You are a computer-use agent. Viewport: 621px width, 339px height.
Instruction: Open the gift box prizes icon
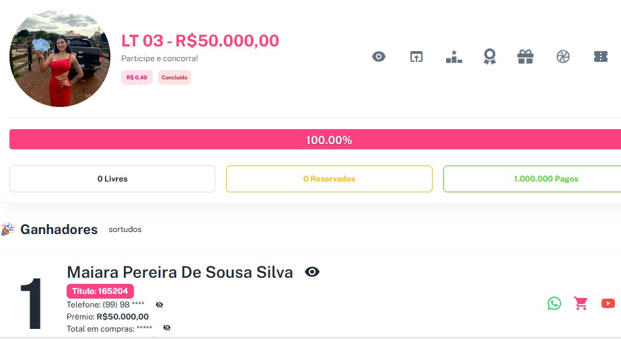tap(525, 57)
